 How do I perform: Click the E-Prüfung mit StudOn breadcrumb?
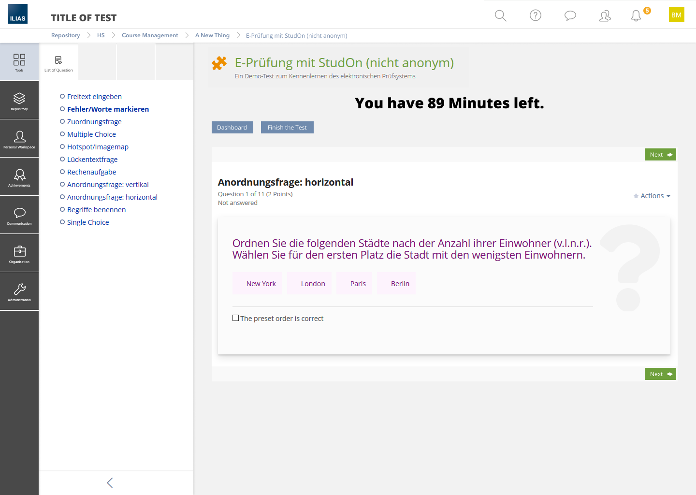coord(296,35)
